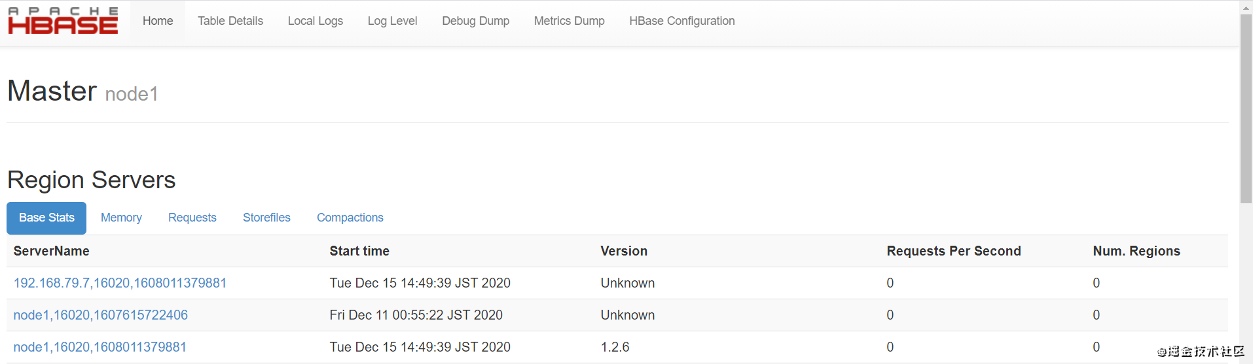Navigate to the Log Level page

392,21
